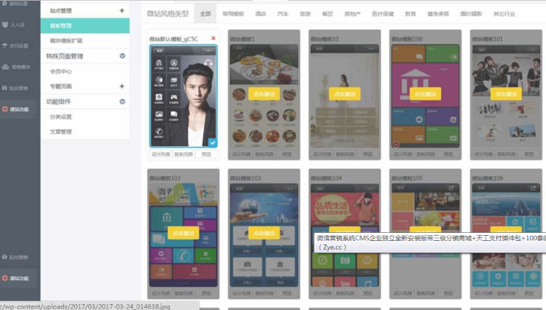
Task: Click 设计风格 under 微站模板1
Action: [x=241, y=154]
